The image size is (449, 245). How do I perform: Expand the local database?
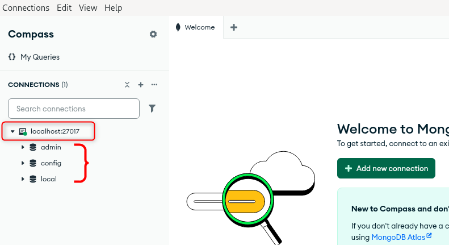(23, 179)
